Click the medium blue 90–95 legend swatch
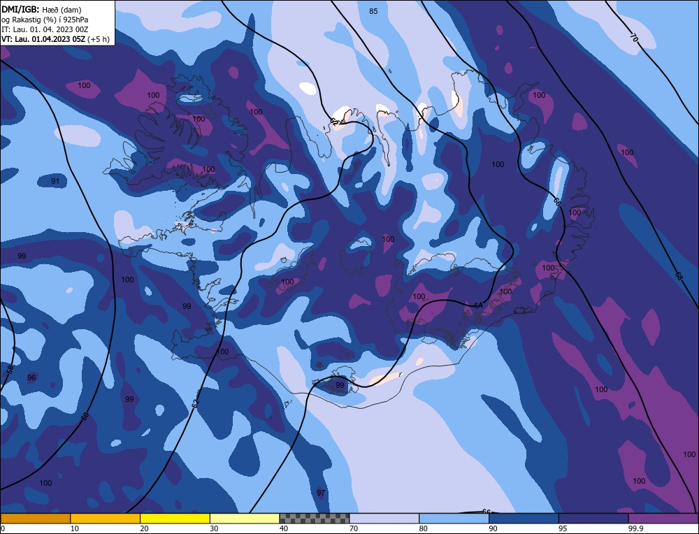Viewport: 699px width, 534px height. click(524, 519)
